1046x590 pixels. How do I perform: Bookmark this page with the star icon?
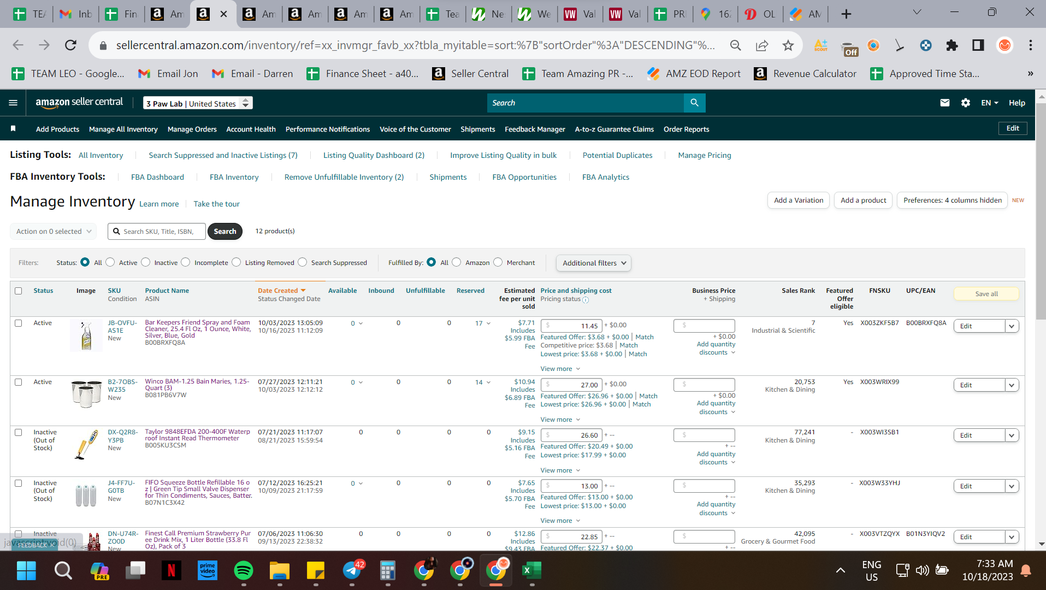(788, 45)
